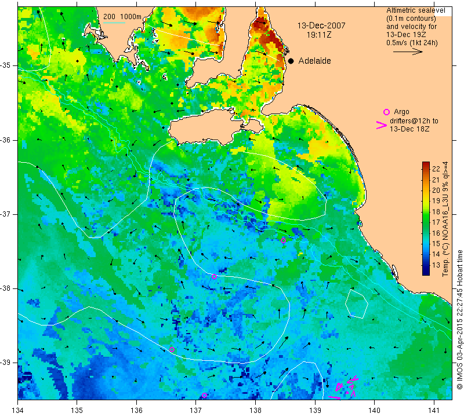Click the -39 latitude axis label
Screen dimensions: 464x417
[6, 363]
